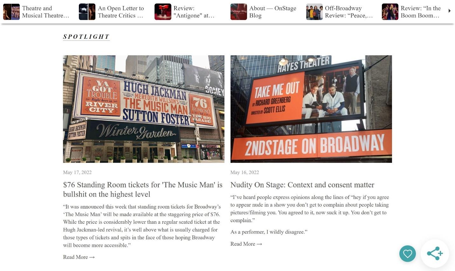Click the heart favorite icon
Viewport: 455px width, 271px height.
coord(407,254)
